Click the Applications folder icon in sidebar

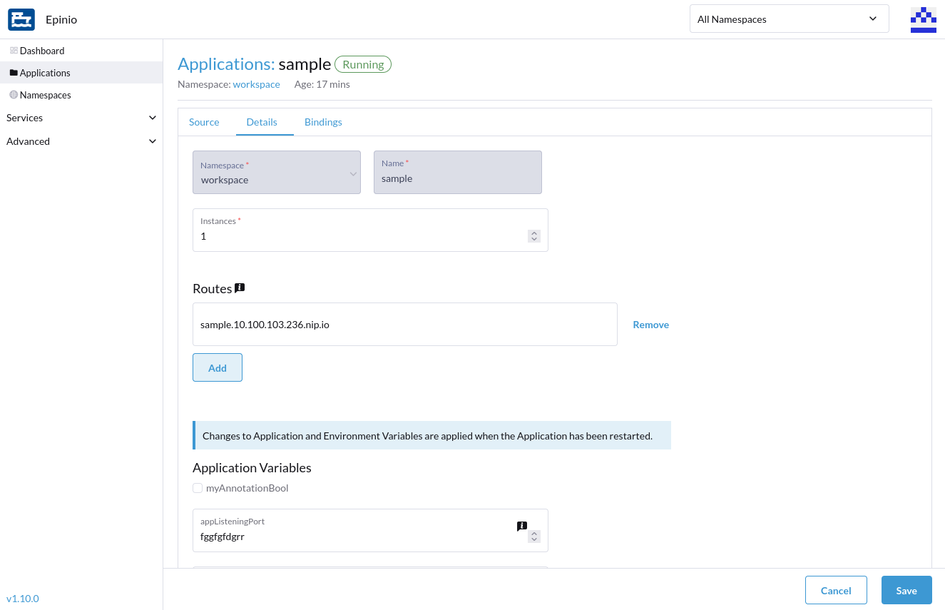(x=12, y=72)
